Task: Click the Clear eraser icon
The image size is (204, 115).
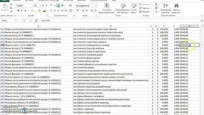Action: [156, 12]
